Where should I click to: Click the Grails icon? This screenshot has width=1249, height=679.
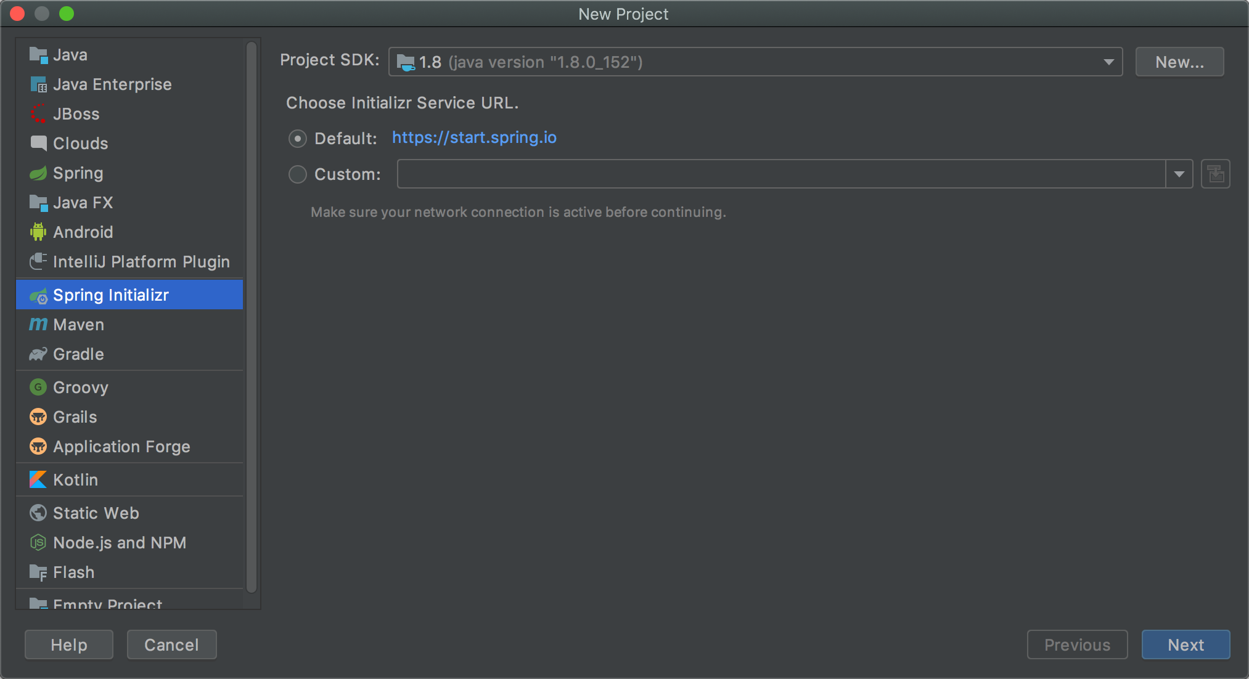(x=38, y=417)
